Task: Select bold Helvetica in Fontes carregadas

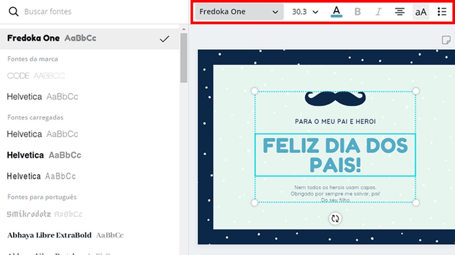Action: (44, 155)
